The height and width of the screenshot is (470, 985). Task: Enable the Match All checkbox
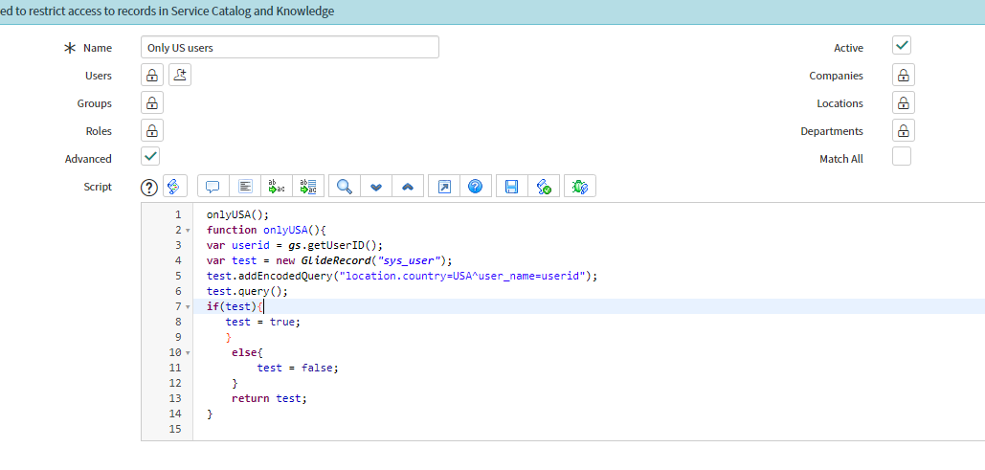pyautogui.click(x=902, y=156)
